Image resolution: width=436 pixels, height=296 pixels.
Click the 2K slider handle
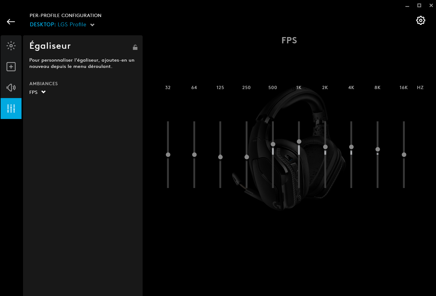pos(325,147)
